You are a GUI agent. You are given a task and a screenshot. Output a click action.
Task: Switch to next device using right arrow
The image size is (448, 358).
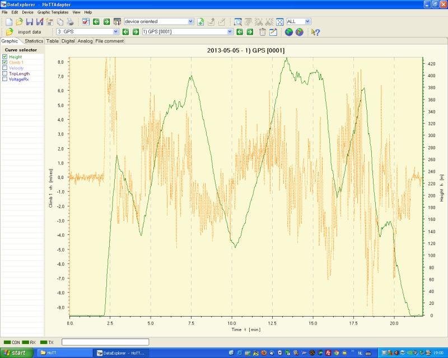coord(106,22)
